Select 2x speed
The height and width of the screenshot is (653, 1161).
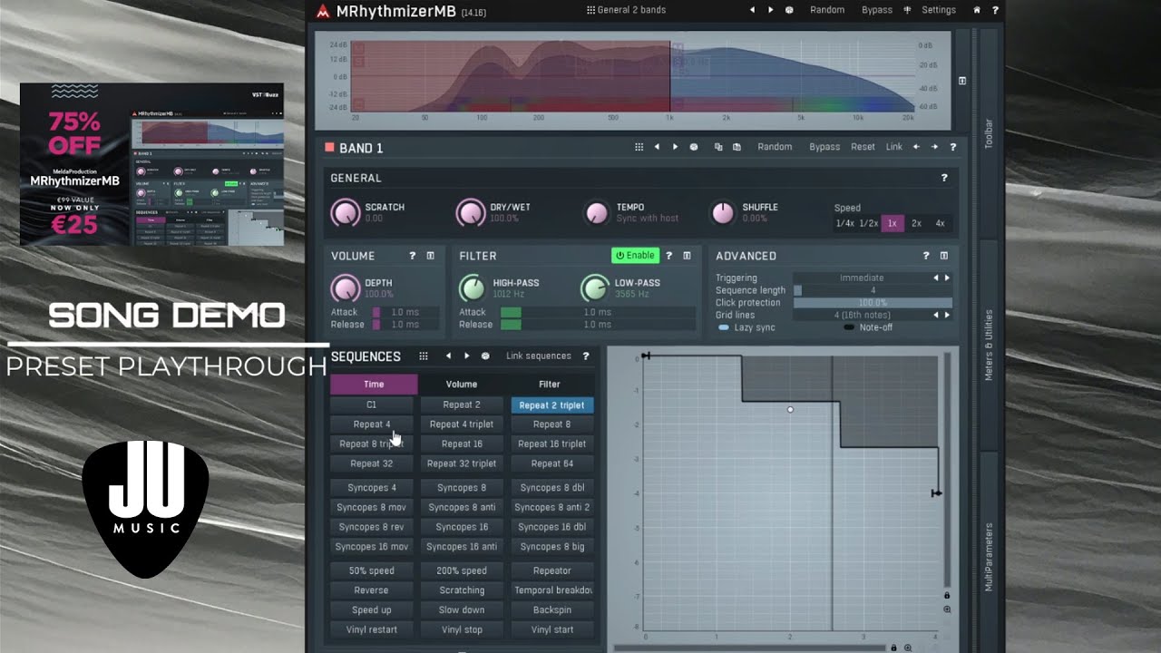(x=916, y=223)
